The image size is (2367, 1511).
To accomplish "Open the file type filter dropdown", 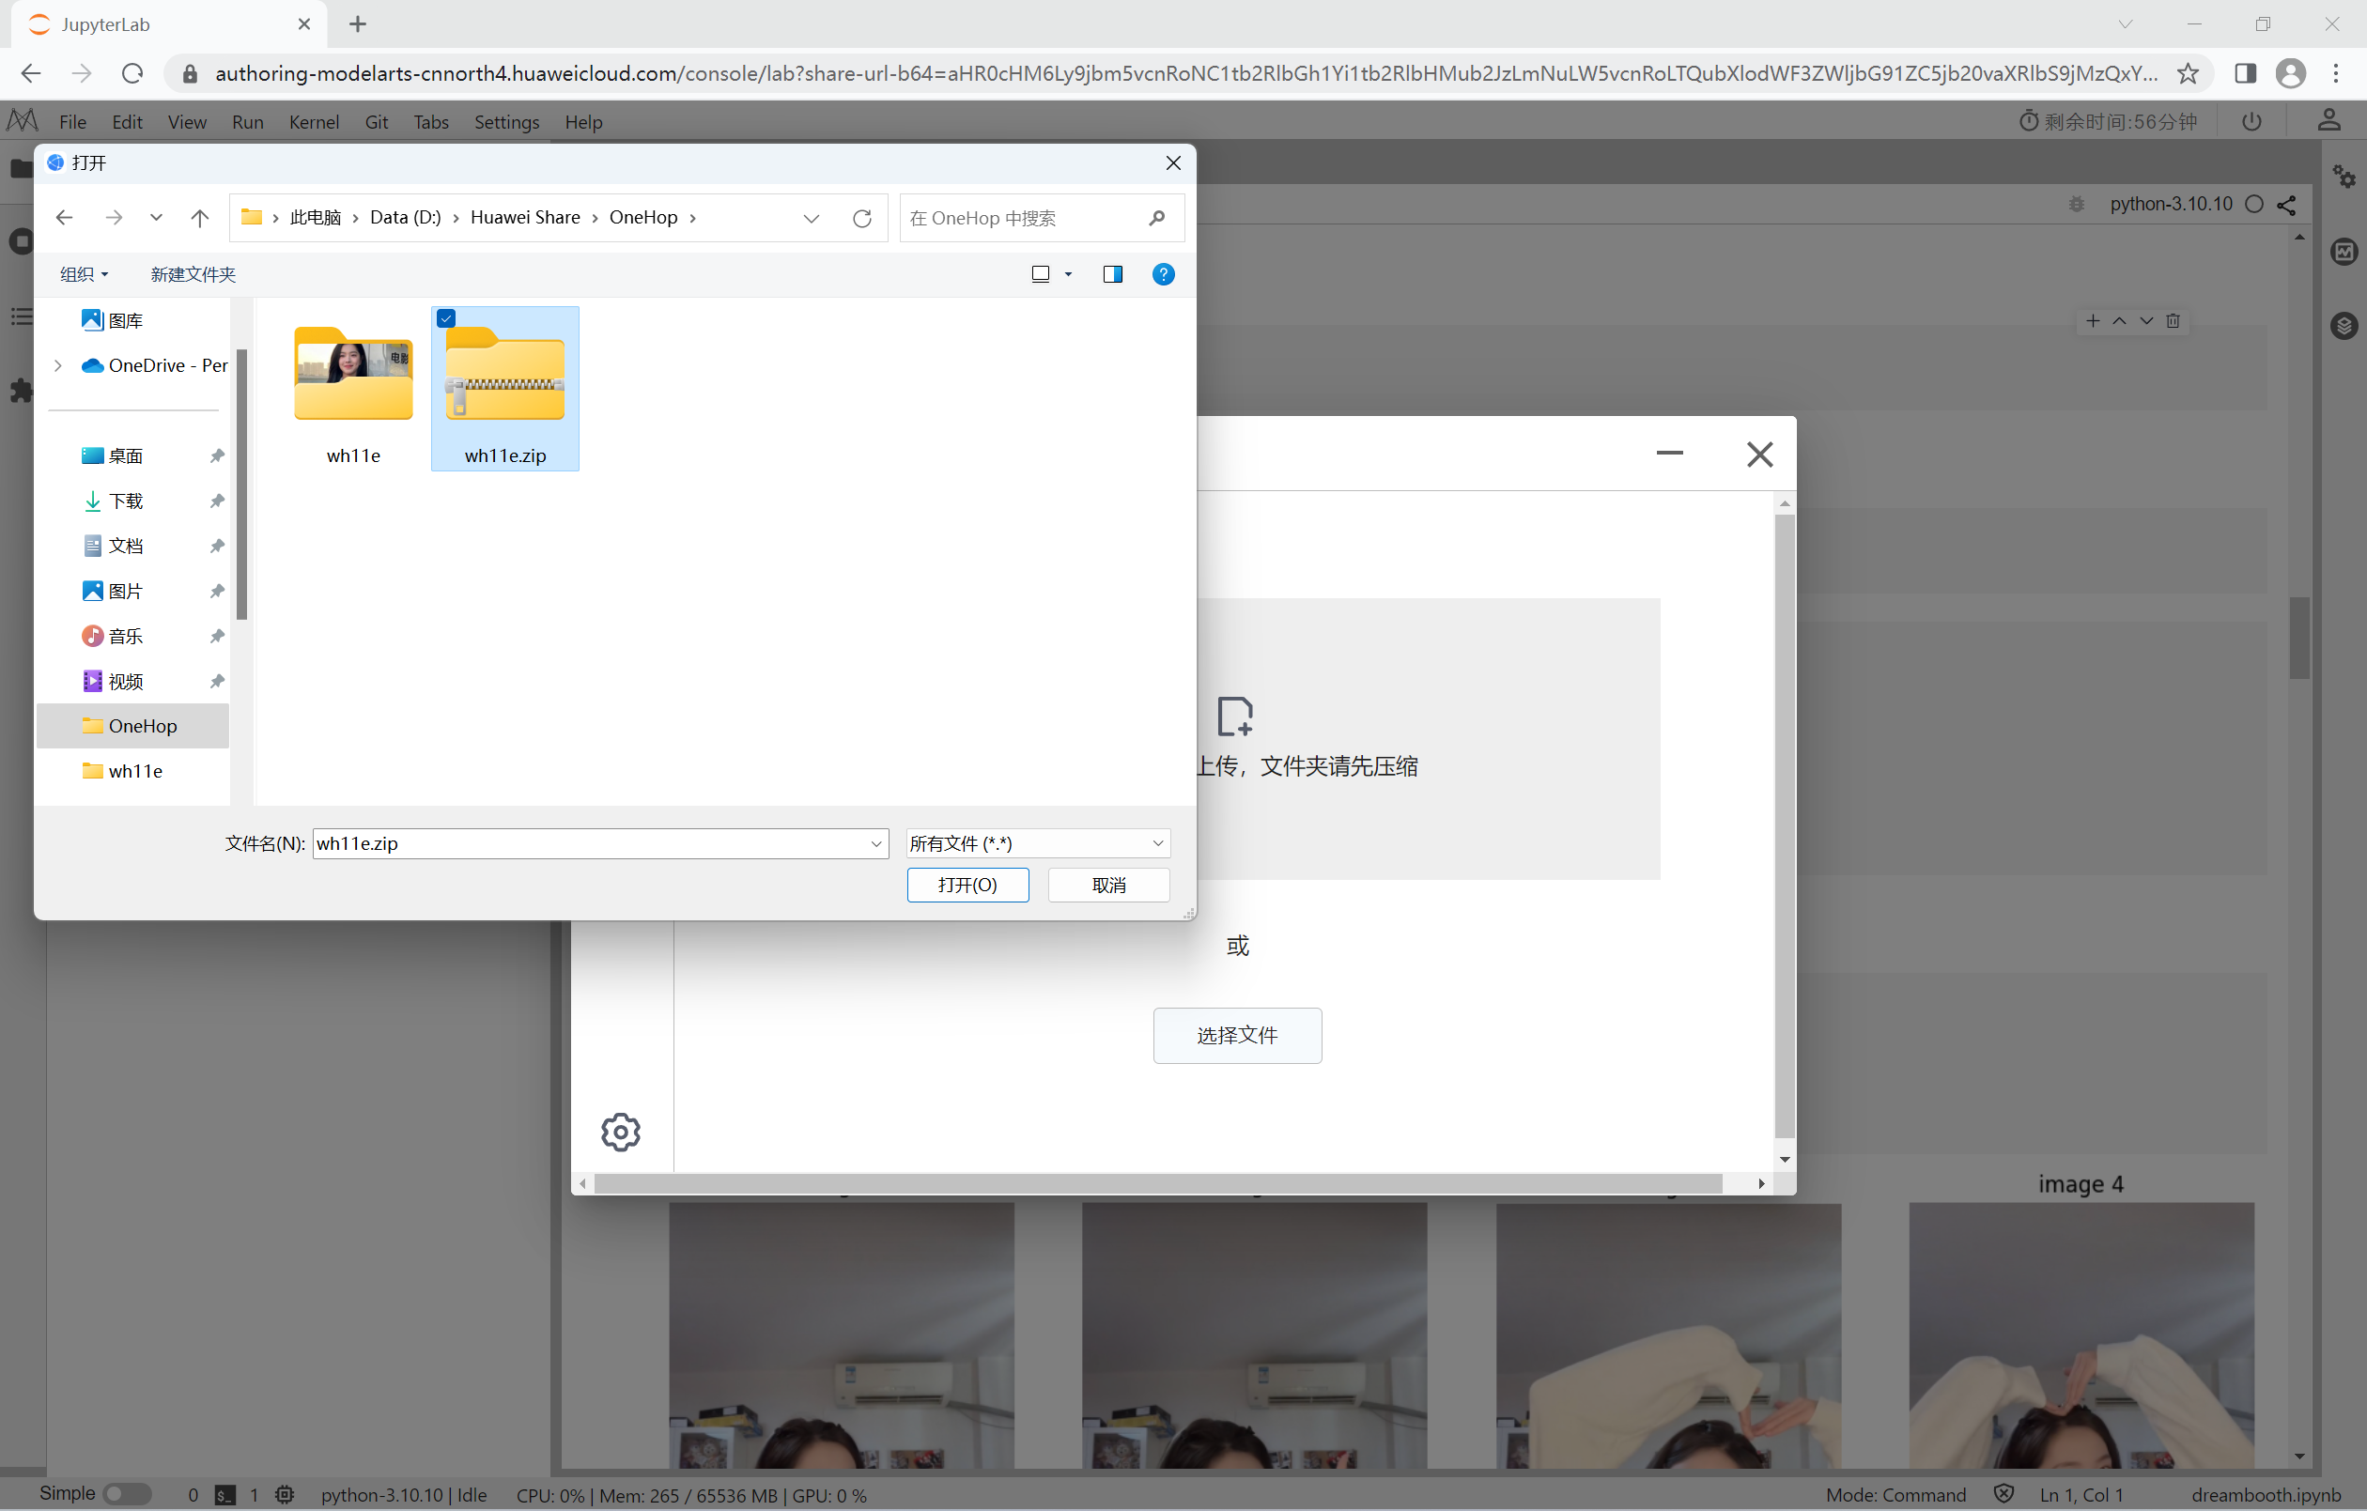I will [1038, 843].
